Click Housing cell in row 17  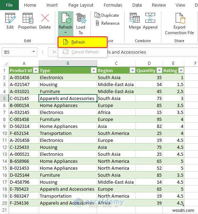[68, 182]
